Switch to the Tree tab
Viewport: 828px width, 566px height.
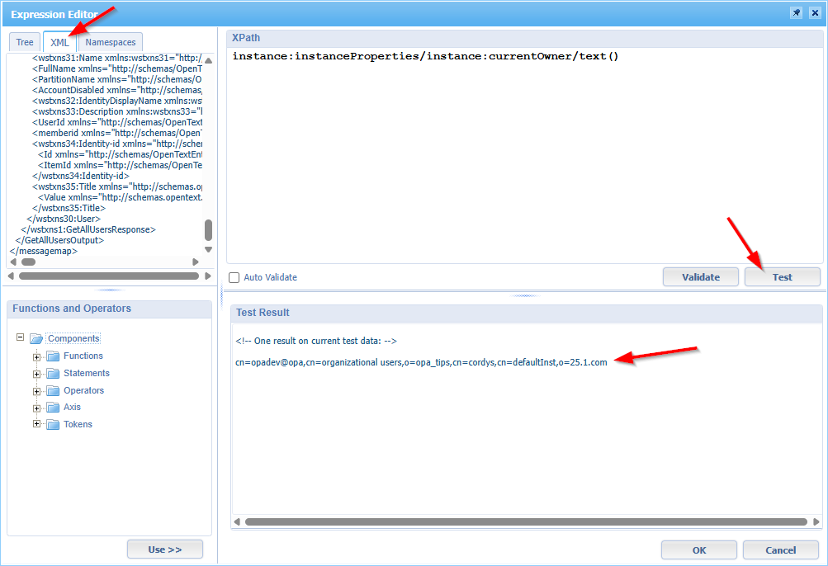tap(24, 42)
